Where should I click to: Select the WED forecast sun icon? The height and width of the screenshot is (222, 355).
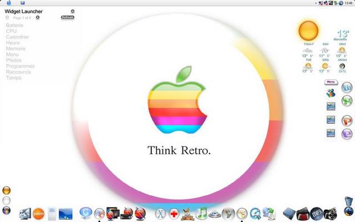click(325, 66)
